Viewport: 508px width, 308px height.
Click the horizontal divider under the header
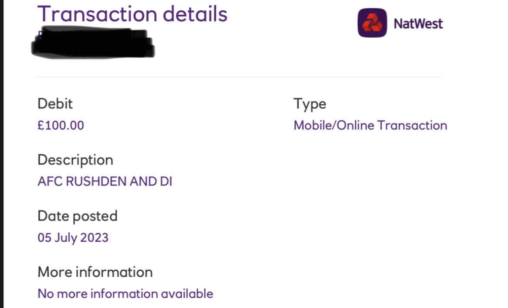click(x=240, y=77)
